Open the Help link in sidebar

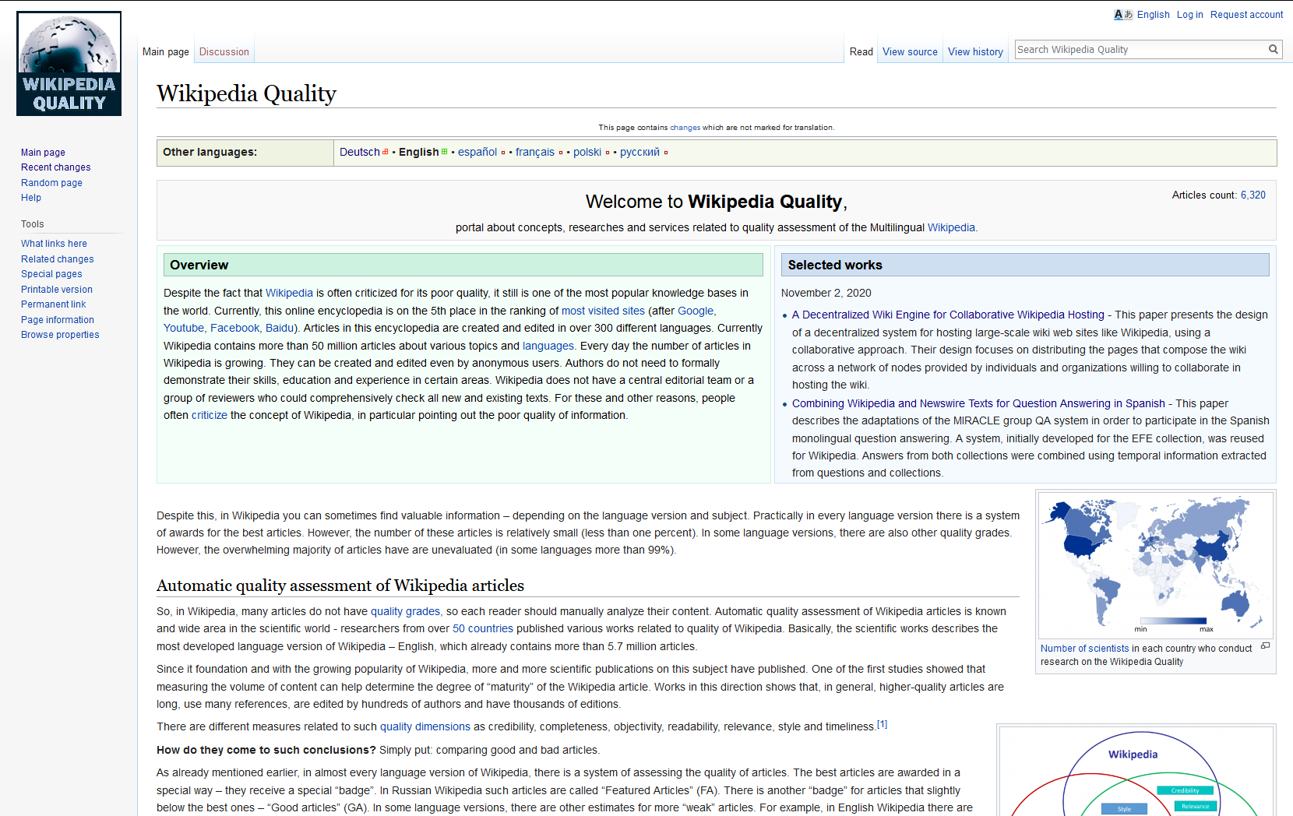[x=31, y=198]
